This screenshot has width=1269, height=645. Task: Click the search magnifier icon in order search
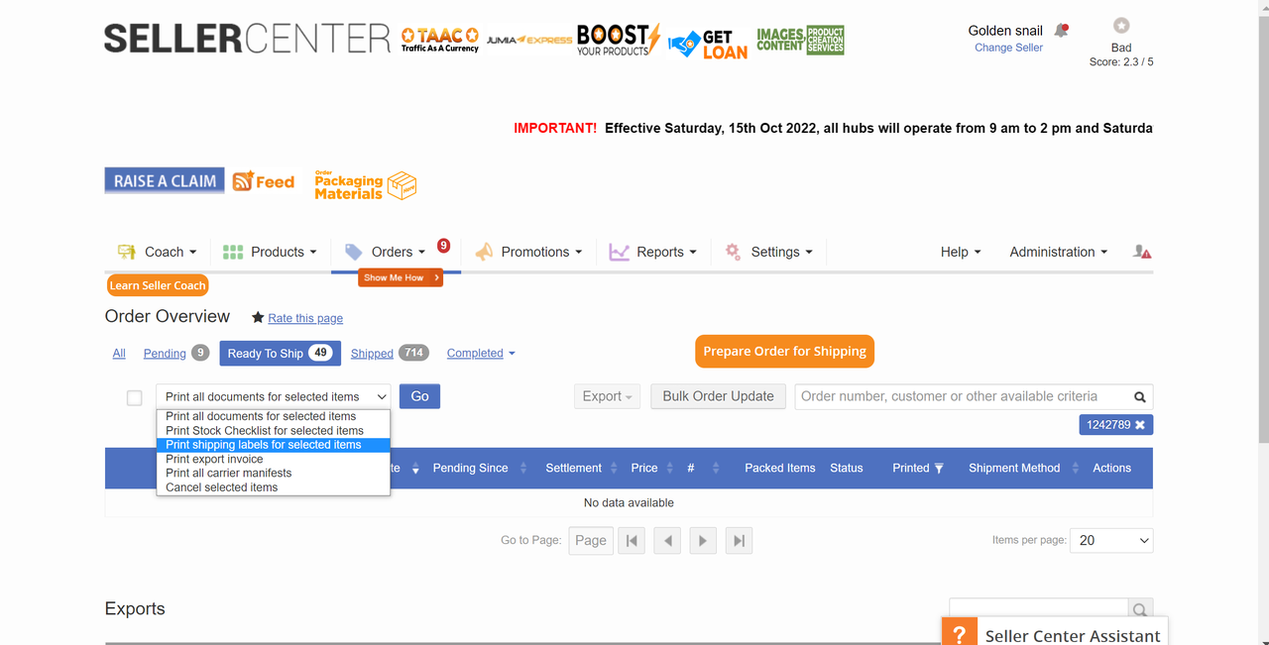[x=1140, y=397]
